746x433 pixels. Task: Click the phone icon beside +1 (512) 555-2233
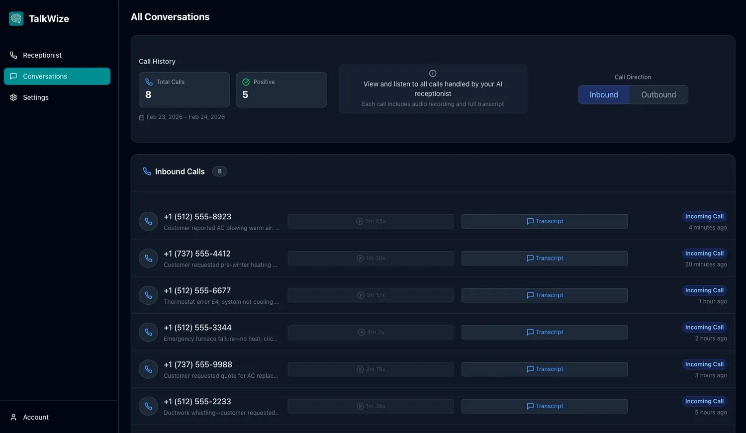[148, 406]
